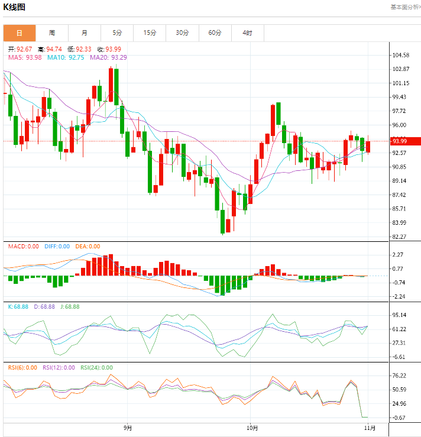Click the red 93.99 current price tag
Screen dimensions: 421x437
(406, 141)
